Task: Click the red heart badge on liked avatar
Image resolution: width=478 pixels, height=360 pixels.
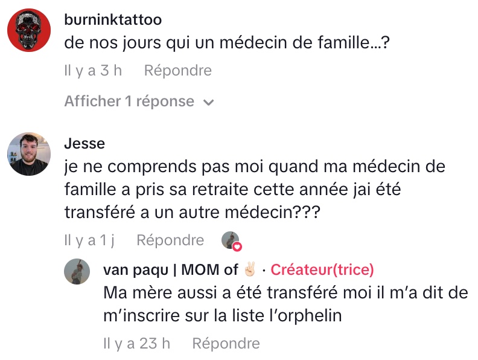Action: (x=237, y=246)
